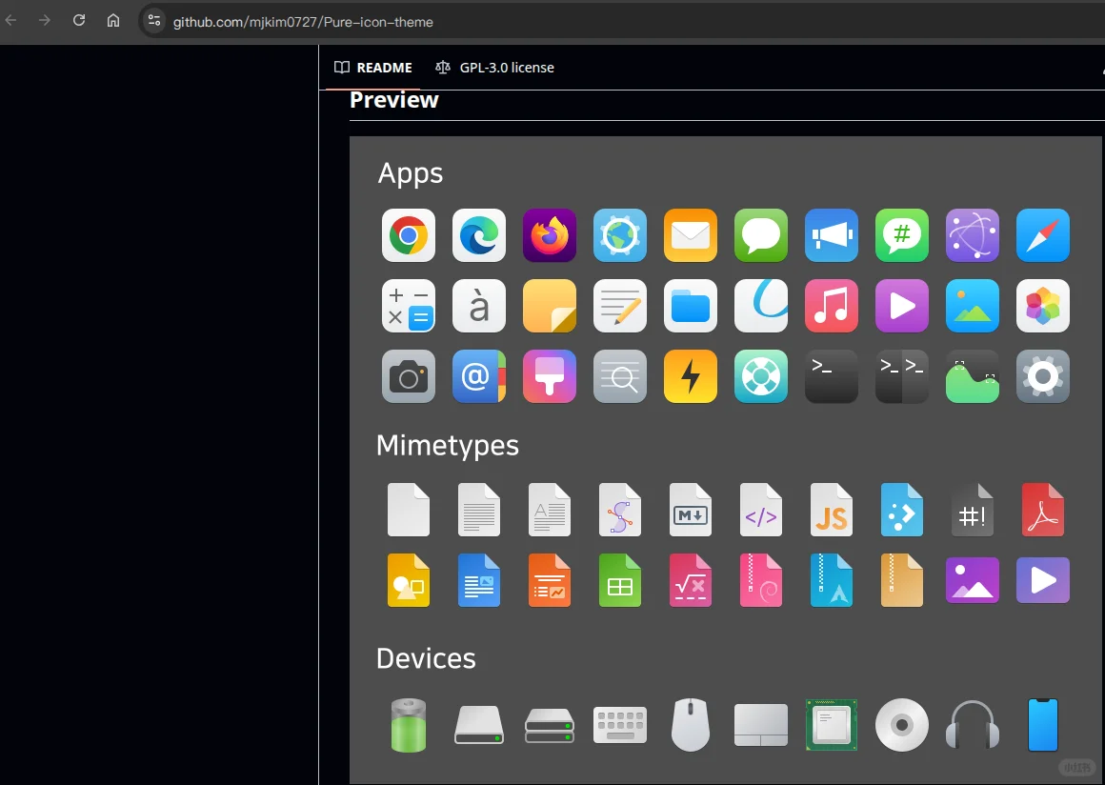Click the green screenshot mountain icon
Screen dimensions: 1105x785
click(x=973, y=376)
